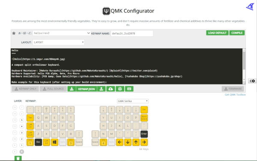Open the Get QMK Toolbox link

pos(235,95)
